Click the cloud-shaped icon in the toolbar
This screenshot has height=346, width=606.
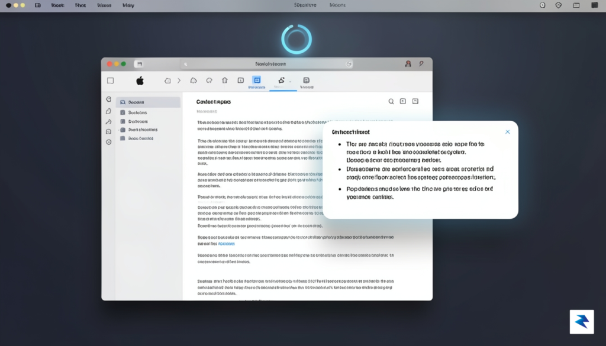tap(194, 80)
